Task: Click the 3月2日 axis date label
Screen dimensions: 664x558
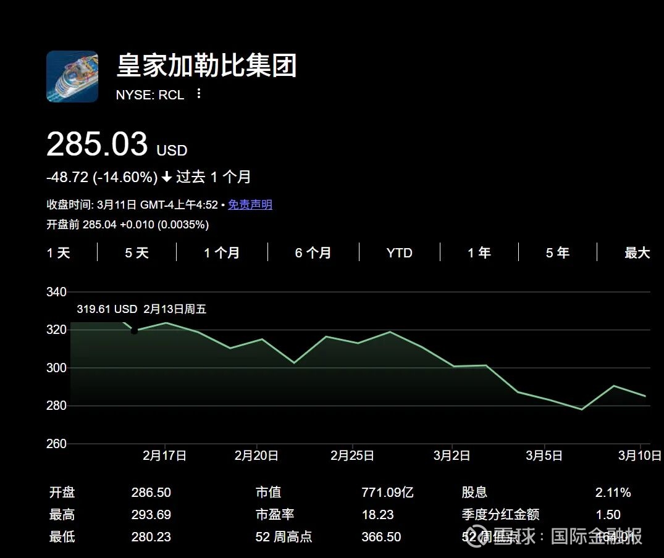Action: 452,456
